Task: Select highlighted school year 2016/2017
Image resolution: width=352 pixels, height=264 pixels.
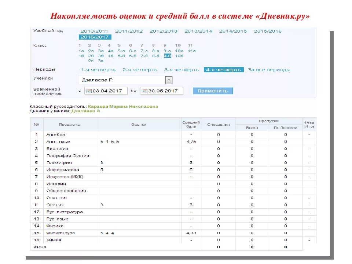Action: 95,37
